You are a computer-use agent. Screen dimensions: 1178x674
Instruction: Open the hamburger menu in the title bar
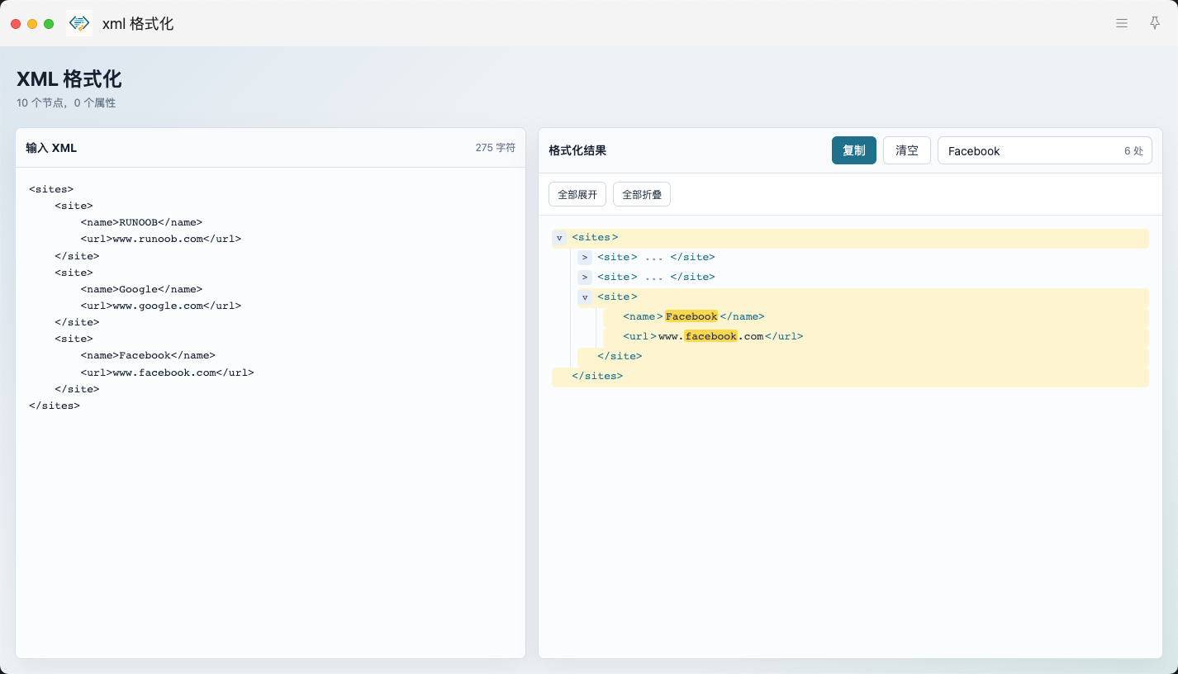1122,24
